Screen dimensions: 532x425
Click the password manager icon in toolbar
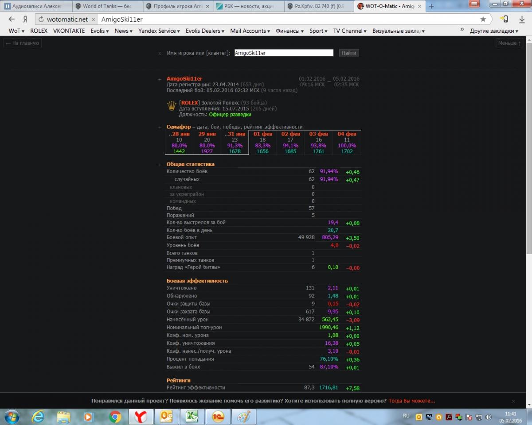pos(504,19)
